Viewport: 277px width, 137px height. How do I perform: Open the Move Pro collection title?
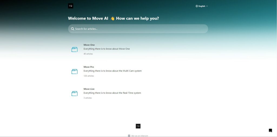(89, 67)
